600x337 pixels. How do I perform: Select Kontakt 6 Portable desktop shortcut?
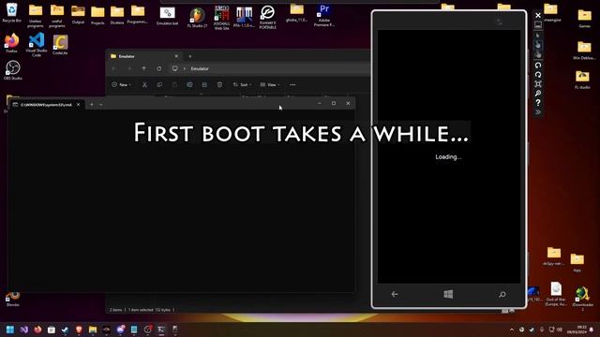[x=267, y=17]
